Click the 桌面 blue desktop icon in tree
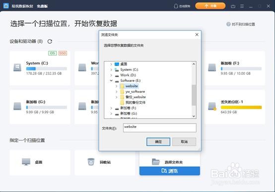Viewport: 275px width, 192px height. pos(117,64)
